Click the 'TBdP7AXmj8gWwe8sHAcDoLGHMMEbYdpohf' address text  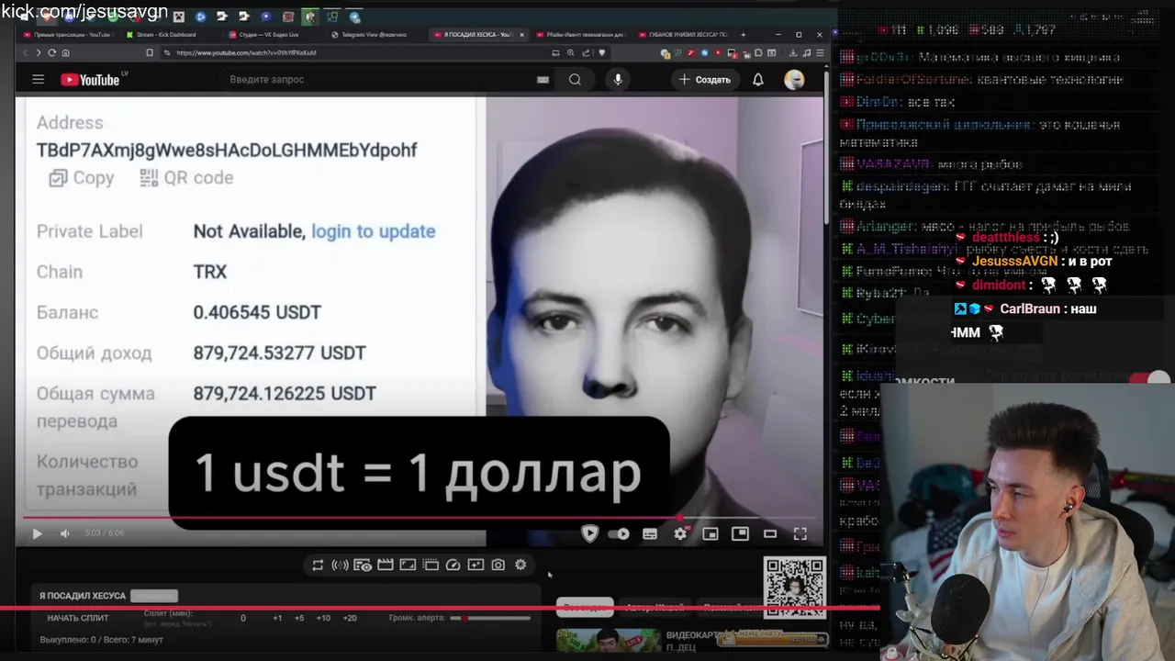[227, 150]
